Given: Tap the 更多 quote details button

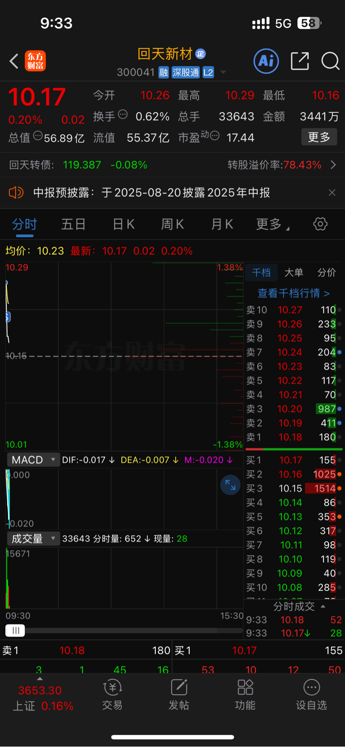Looking at the screenshot, I should (x=319, y=137).
